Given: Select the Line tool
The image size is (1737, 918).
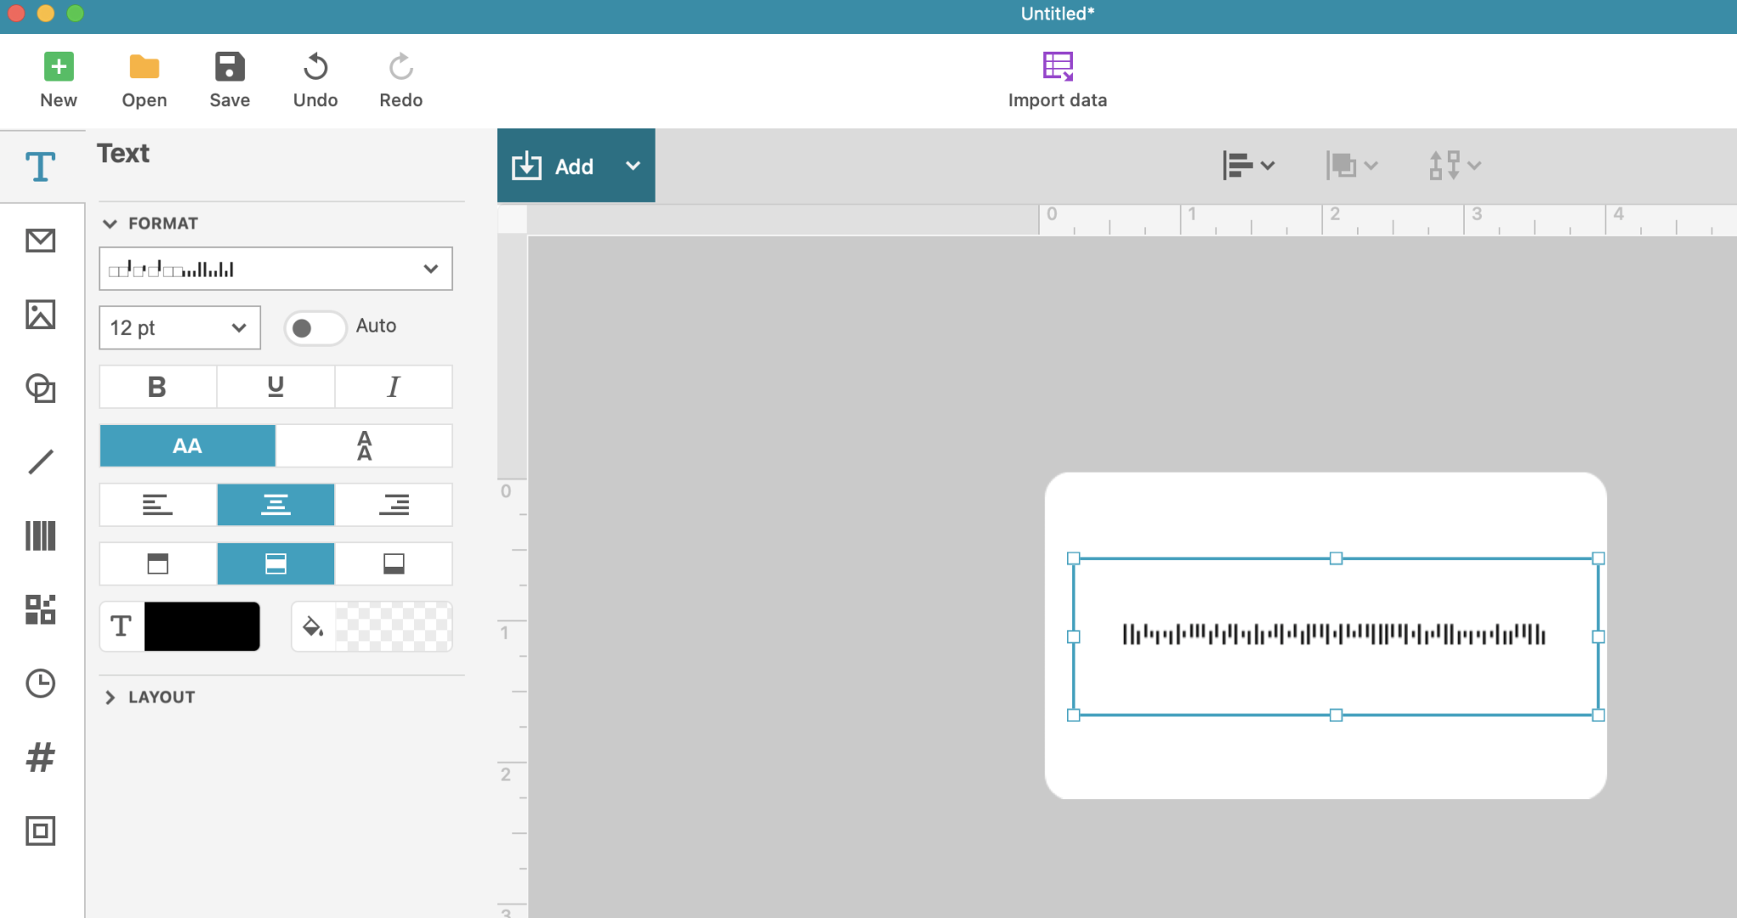Looking at the screenshot, I should [x=40, y=462].
